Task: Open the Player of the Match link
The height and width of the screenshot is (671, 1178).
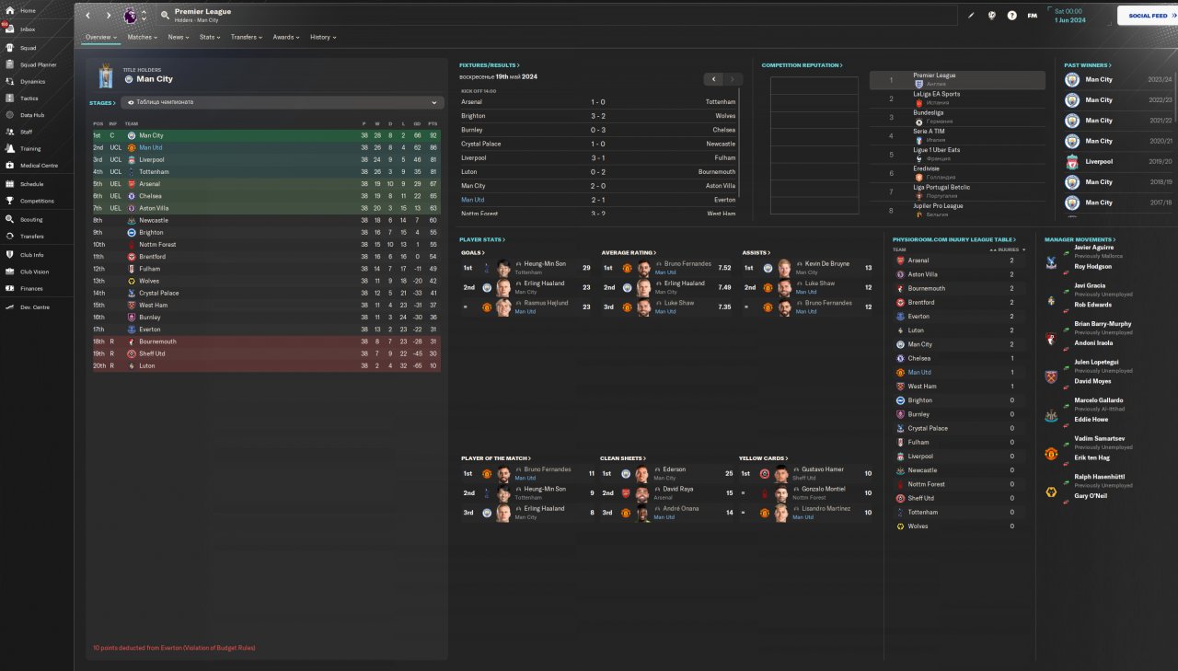Action: pyautogui.click(x=495, y=458)
